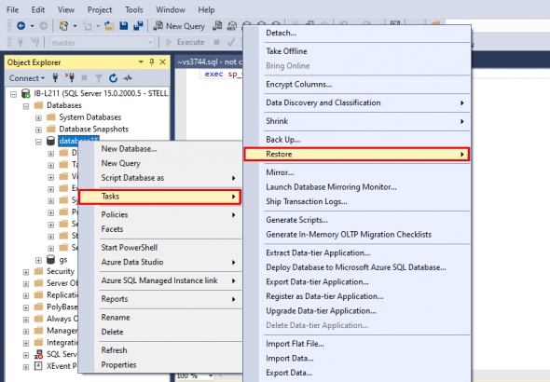Click the Open File folder icon

point(109,26)
